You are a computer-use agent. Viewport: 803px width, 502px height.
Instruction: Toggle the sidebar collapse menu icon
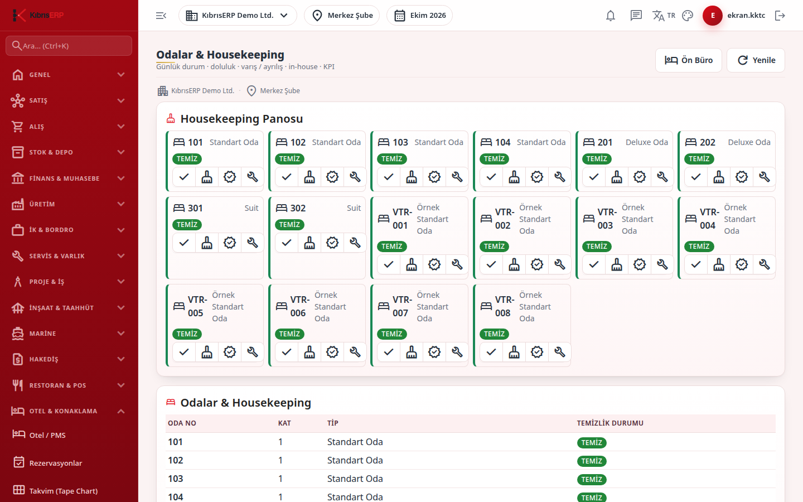161,16
